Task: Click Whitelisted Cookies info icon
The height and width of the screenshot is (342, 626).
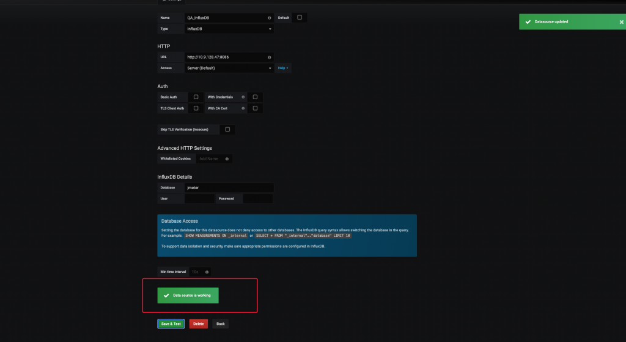Action: [227, 158]
